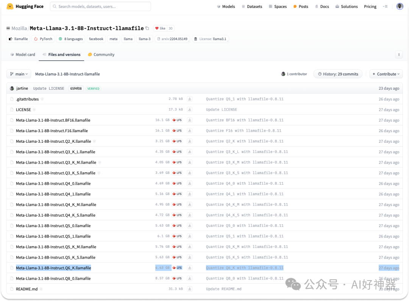The image size is (409, 301).
Task: Select the Files and versions tab
Action: tap(62, 55)
